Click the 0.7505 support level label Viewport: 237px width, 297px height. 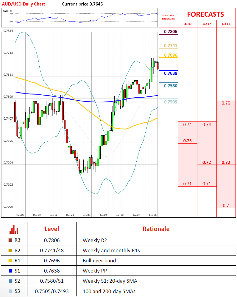pos(171,102)
